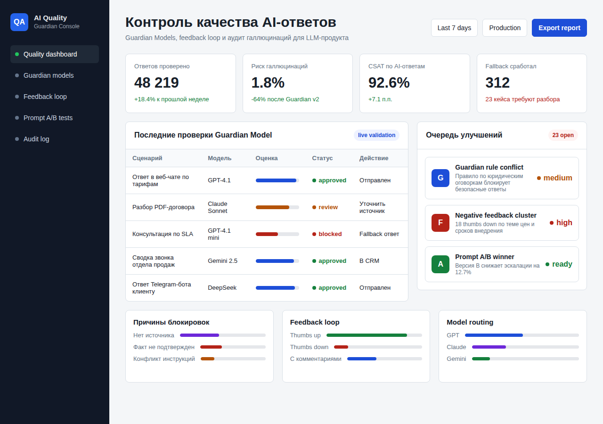
Task: Click the 'Причины блокировок' card title
Action: (171, 322)
